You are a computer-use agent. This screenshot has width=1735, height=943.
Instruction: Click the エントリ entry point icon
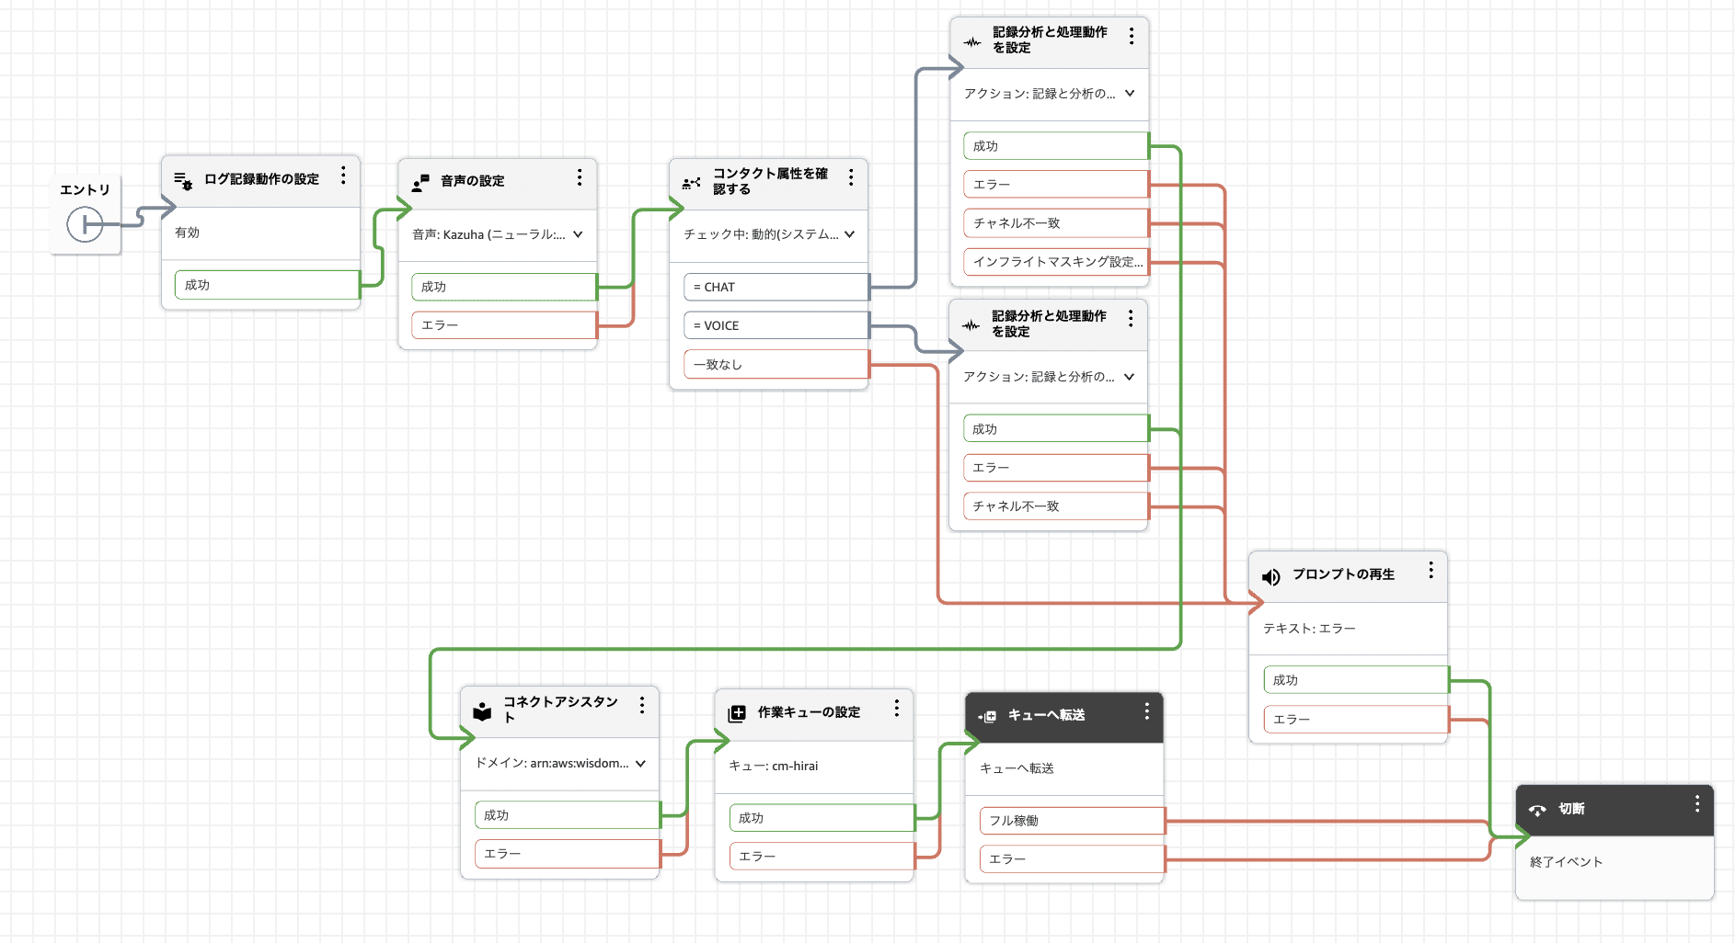point(86,223)
